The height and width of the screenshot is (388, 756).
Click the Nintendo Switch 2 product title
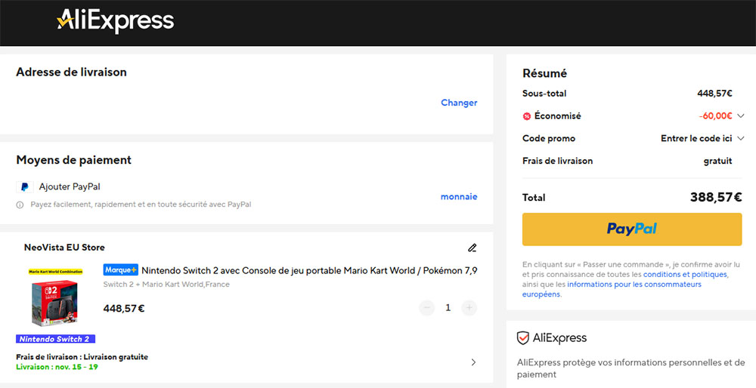(309, 270)
